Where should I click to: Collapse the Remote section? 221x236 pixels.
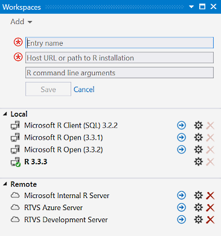(x=5, y=184)
